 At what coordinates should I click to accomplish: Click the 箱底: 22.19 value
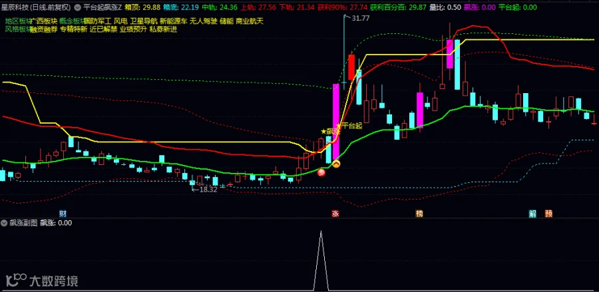[181, 7]
